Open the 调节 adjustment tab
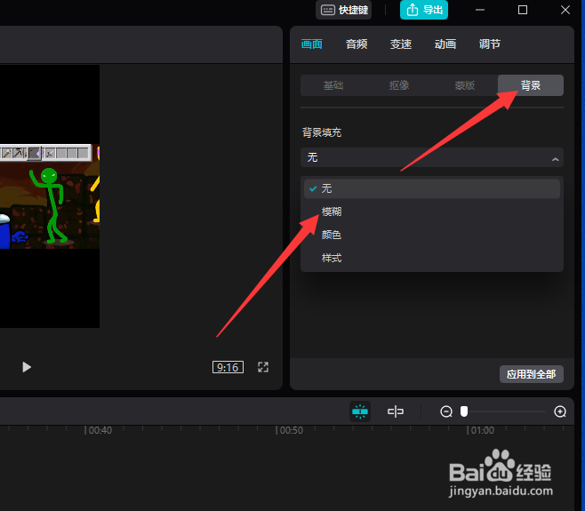This screenshot has height=511, width=585. tap(490, 44)
